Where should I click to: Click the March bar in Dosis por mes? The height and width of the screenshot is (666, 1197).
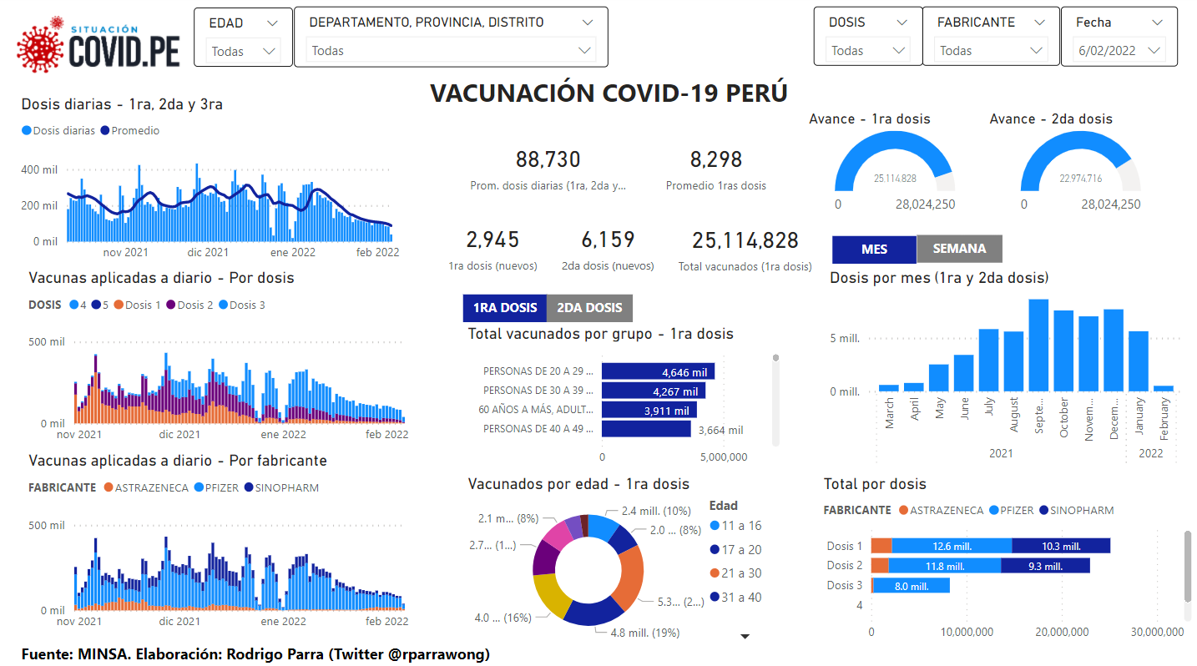[x=889, y=387]
